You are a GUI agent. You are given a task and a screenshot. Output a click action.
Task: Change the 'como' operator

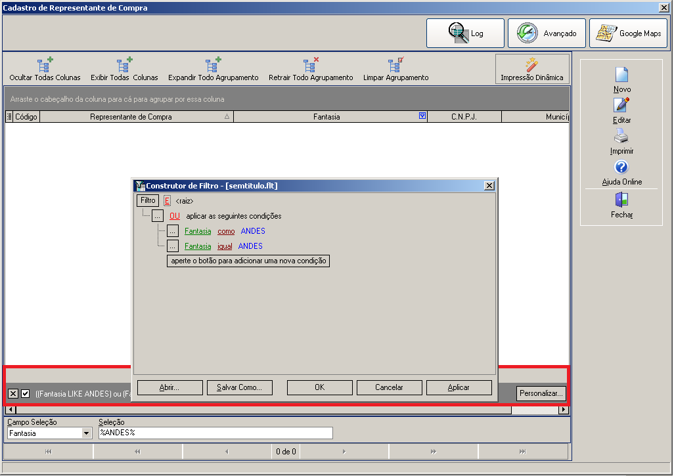226,231
